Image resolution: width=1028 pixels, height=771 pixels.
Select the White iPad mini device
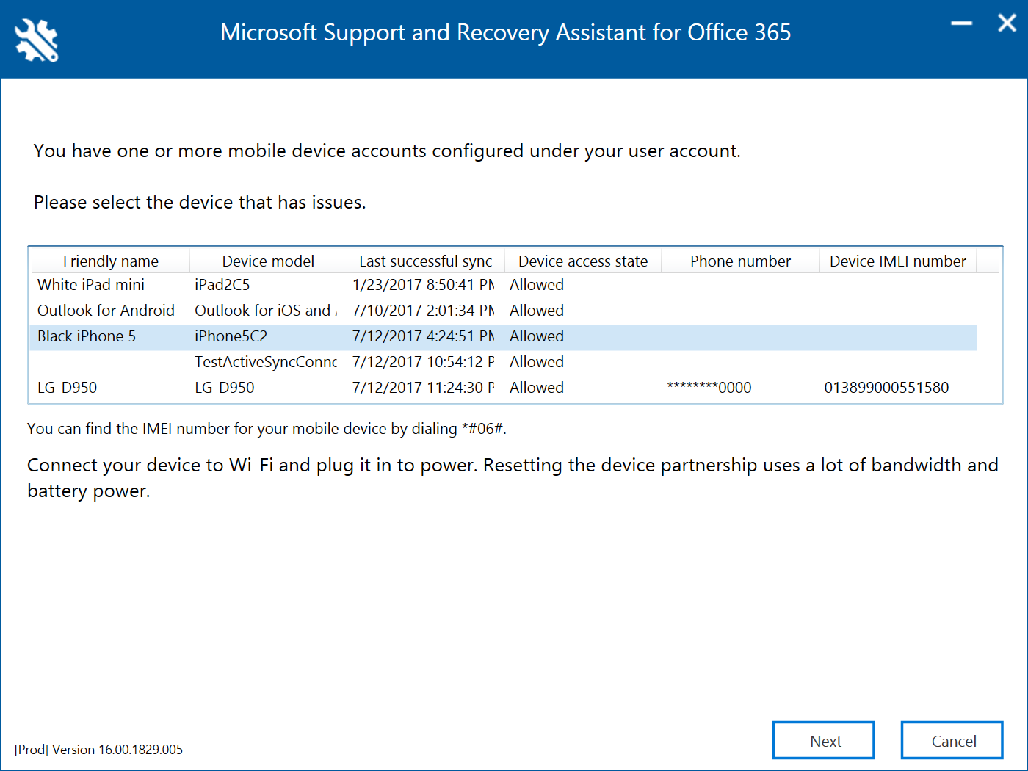[x=91, y=285]
